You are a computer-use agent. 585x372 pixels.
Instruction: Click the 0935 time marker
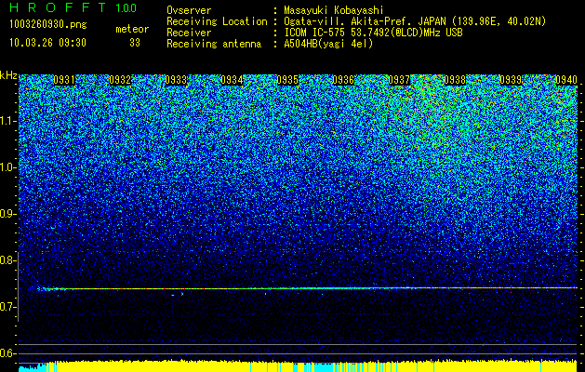(287, 80)
